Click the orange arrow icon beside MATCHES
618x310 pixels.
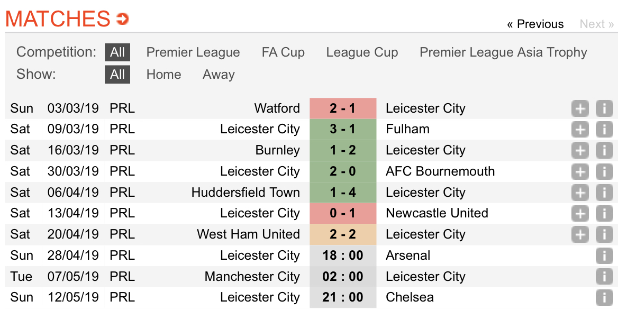(122, 19)
